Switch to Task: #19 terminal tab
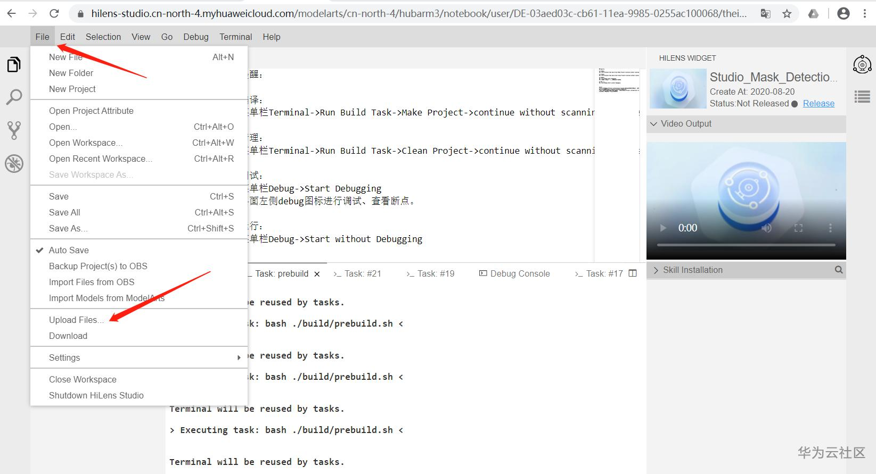 click(430, 274)
